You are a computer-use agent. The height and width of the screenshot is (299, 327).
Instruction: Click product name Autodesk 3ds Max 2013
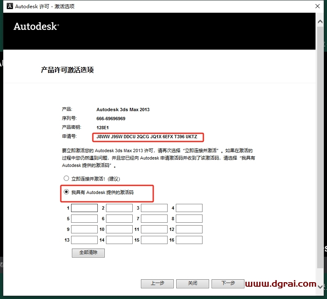pos(123,110)
